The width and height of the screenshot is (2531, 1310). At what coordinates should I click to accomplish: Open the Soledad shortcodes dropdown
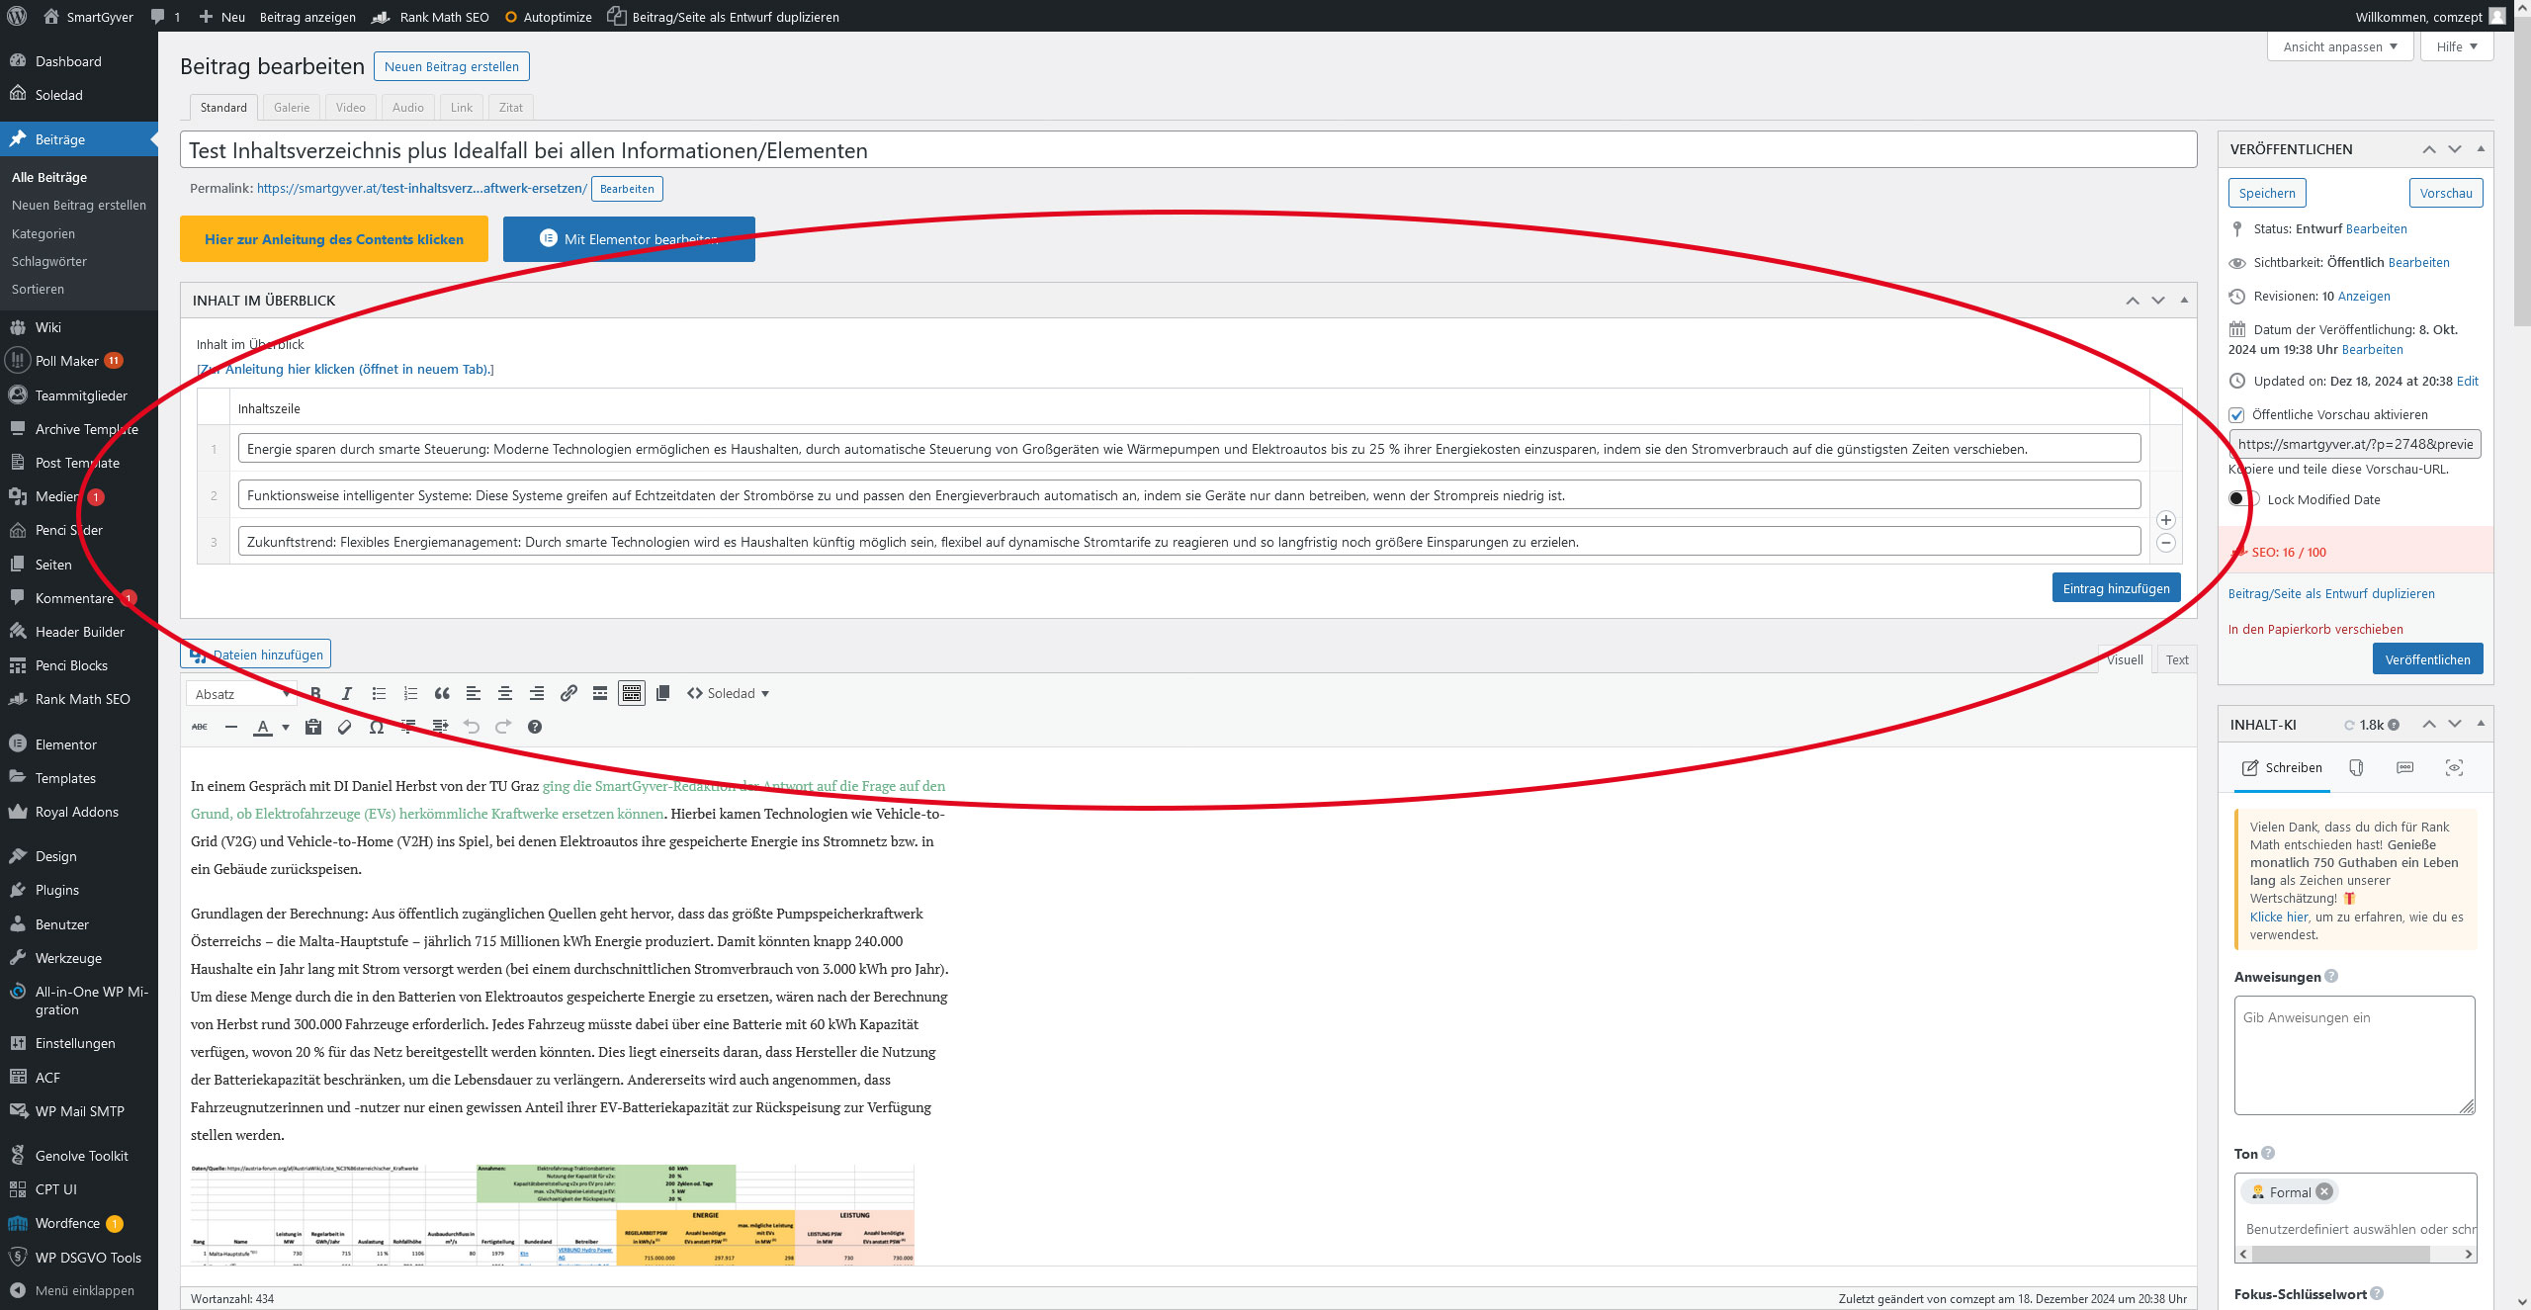pyautogui.click(x=729, y=694)
